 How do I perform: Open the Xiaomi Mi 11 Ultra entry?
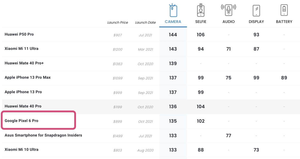tap(21, 48)
